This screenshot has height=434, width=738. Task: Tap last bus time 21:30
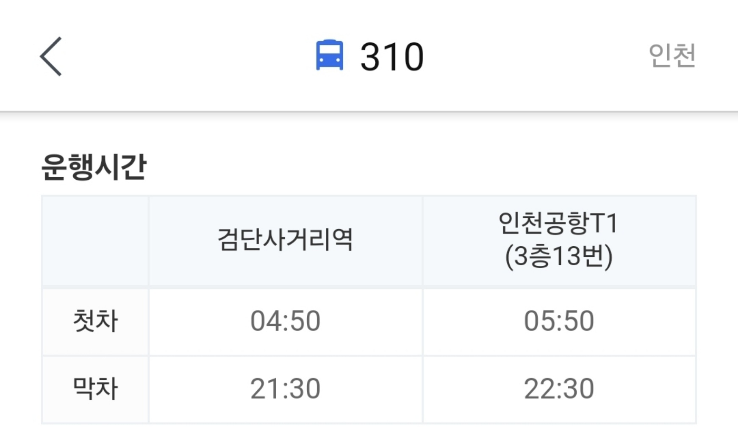click(285, 389)
